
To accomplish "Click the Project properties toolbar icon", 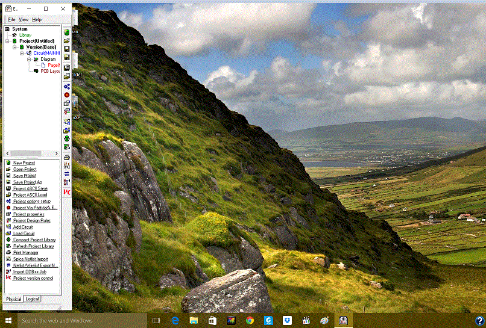I will [67, 103].
